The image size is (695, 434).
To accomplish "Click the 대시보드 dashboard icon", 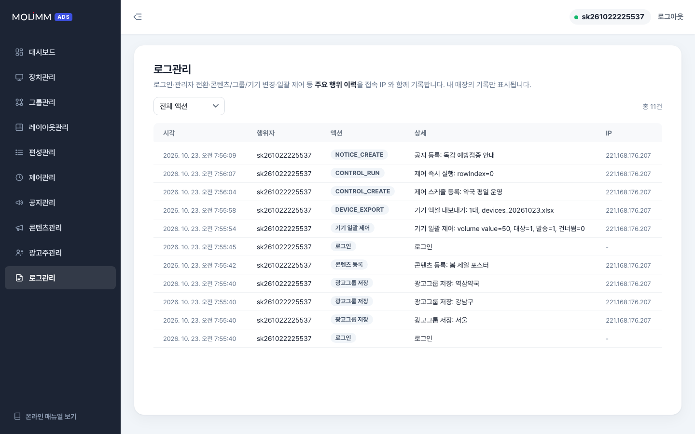I will coord(19,52).
